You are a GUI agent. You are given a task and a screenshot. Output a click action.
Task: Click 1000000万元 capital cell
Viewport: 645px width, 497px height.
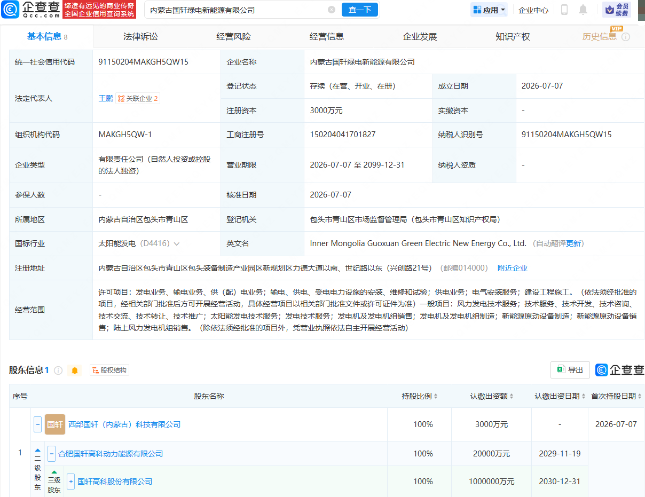tap(491, 482)
